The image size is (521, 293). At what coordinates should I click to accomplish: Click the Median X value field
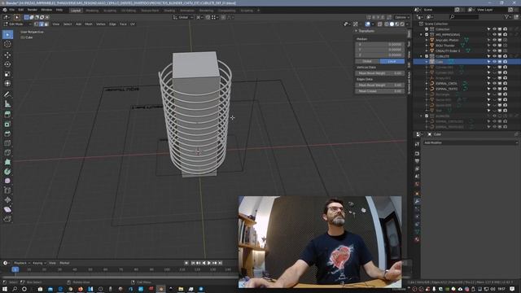(380, 44)
